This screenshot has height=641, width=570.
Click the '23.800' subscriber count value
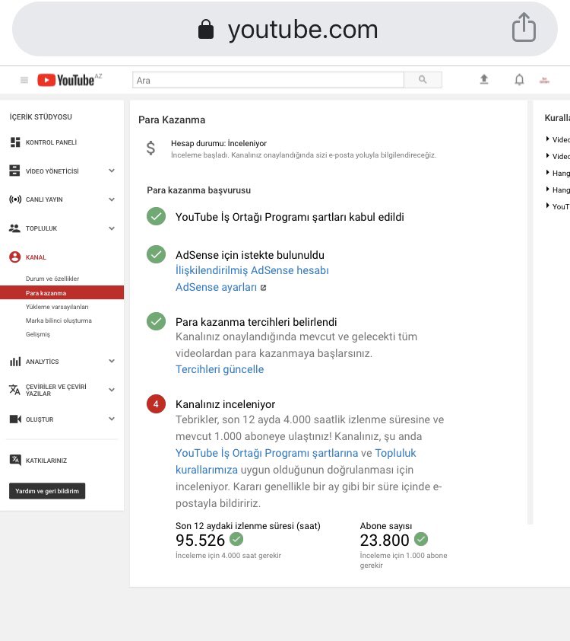(385, 541)
